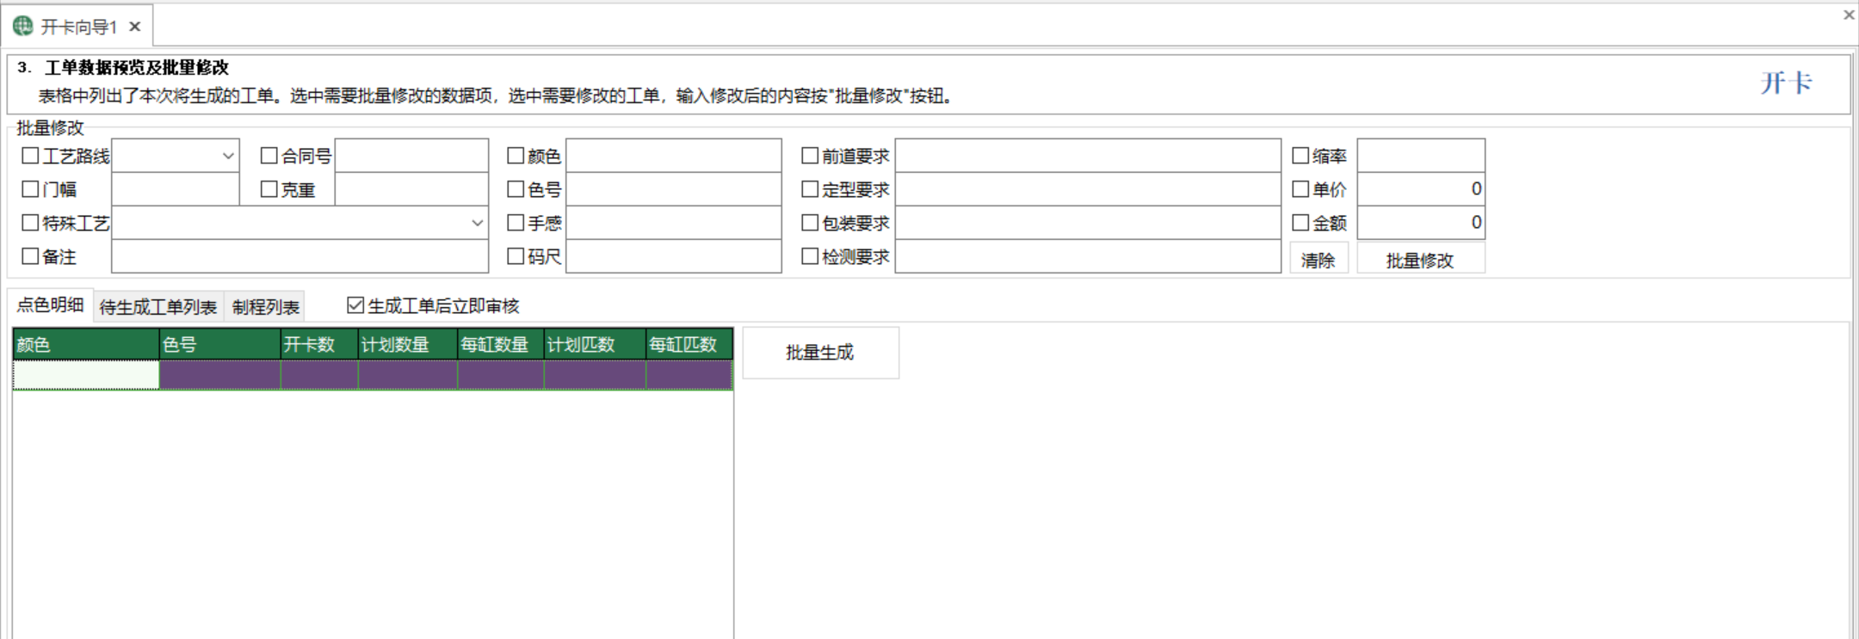Click the 批量修改 button
This screenshot has height=639, width=1859.
tap(1420, 260)
